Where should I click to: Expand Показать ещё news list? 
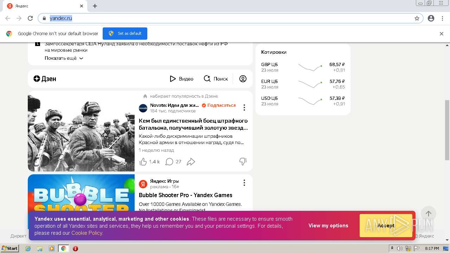click(x=64, y=58)
